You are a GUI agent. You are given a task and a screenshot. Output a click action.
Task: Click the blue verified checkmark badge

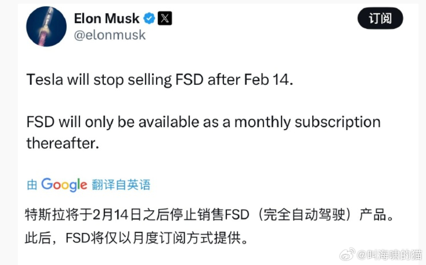149,18
